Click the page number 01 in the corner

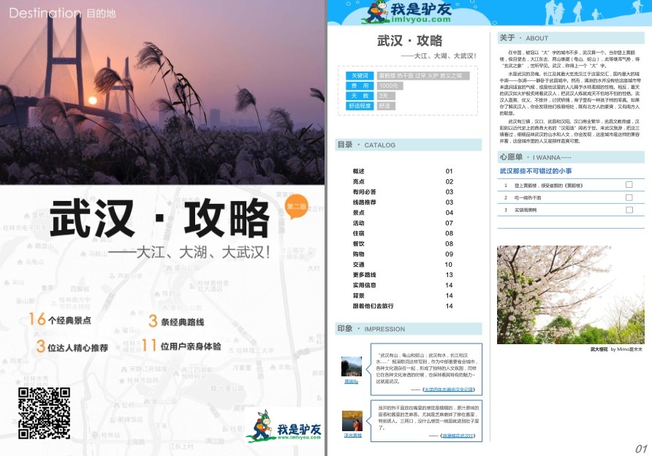[641, 449]
